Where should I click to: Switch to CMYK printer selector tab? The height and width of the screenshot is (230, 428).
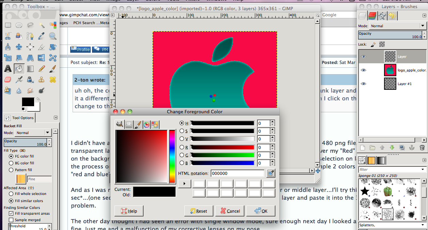tap(129, 125)
